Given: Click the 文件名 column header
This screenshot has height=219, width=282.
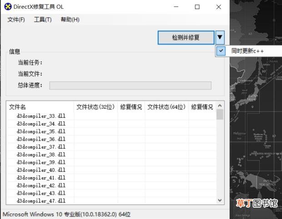Looking at the screenshot, I should (x=40, y=107).
